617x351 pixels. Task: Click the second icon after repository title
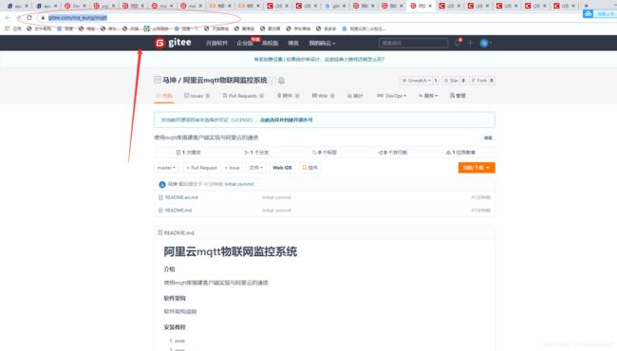pos(281,81)
